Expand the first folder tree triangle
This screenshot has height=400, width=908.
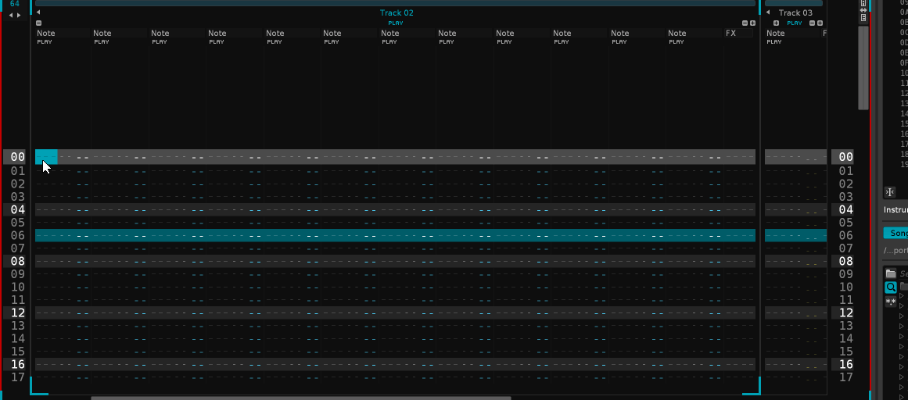(901, 295)
